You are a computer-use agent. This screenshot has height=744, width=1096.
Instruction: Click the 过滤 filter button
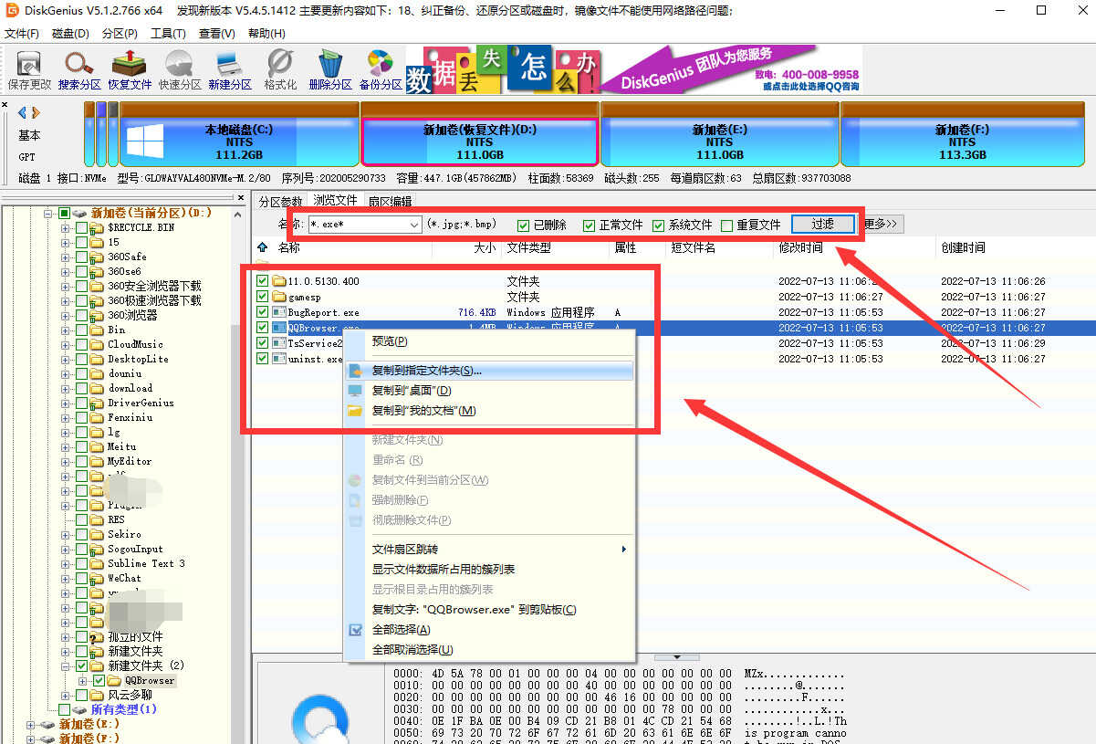823,224
